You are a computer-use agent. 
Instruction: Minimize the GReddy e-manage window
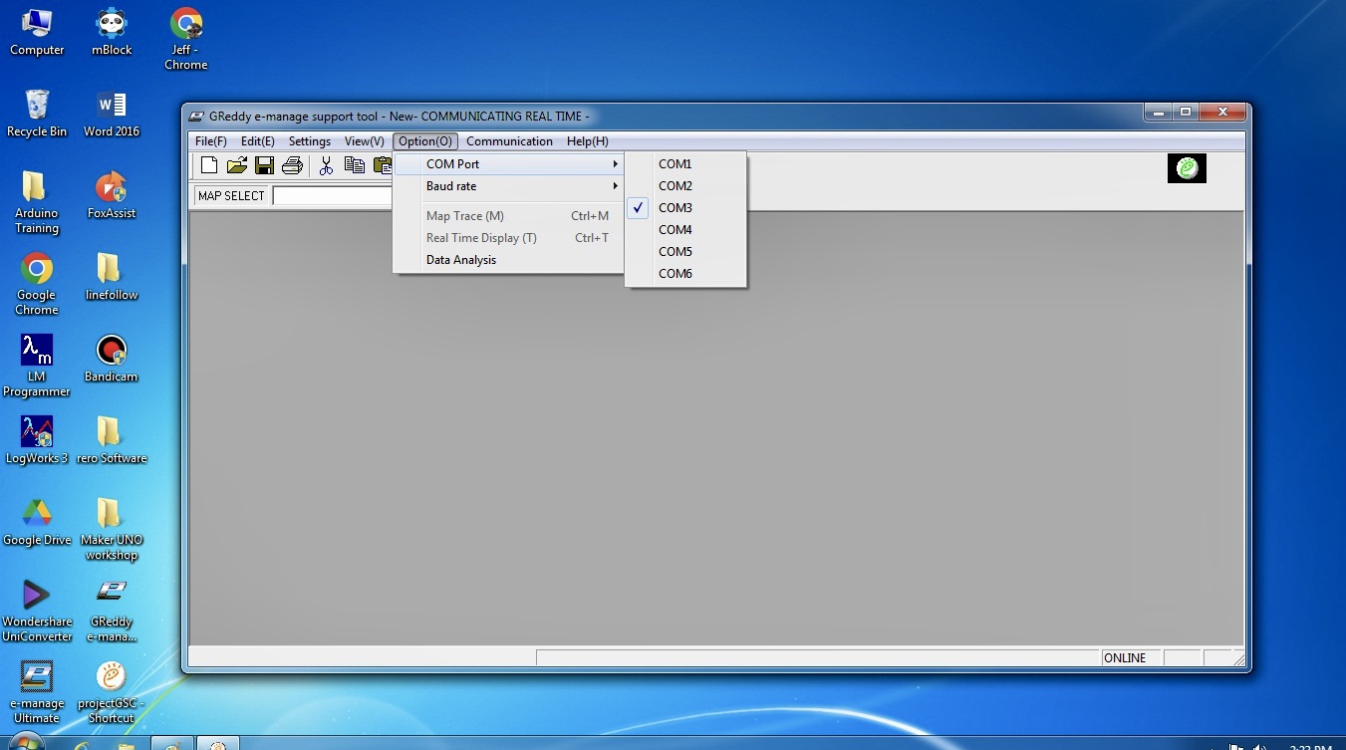1159,113
